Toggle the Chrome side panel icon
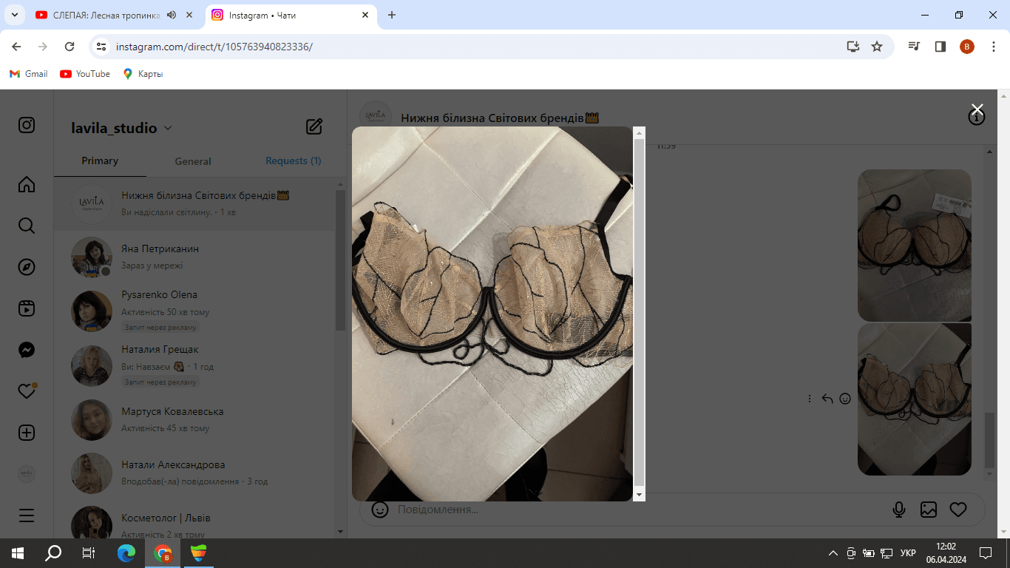The height and width of the screenshot is (568, 1010). (940, 47)
